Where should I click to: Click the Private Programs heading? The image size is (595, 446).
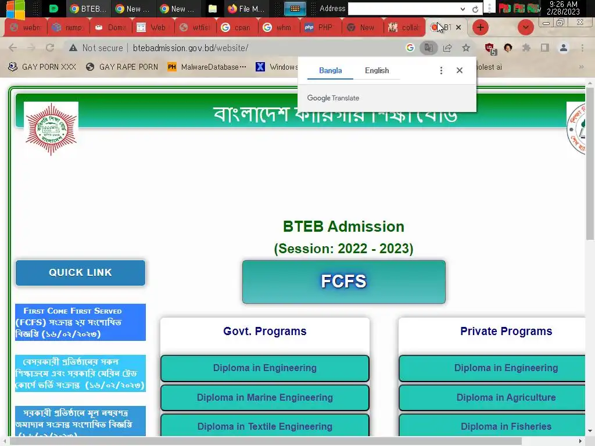(x=506, y=332)
